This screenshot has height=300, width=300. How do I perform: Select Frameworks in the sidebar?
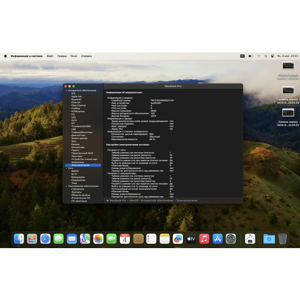[77, 189]
